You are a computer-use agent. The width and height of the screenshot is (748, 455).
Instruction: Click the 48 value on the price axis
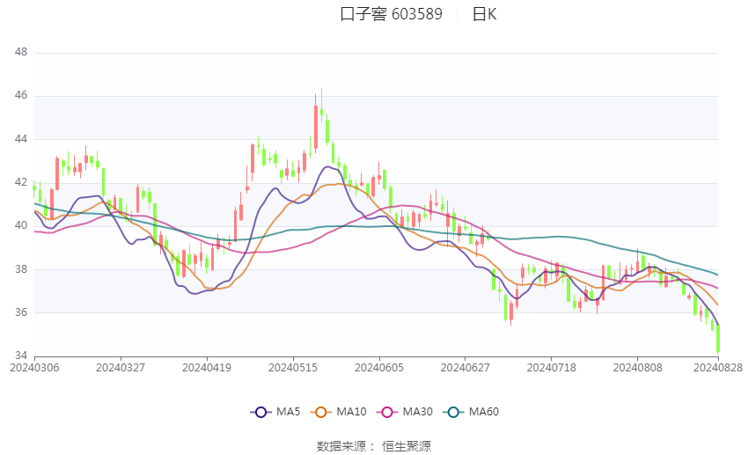point(22,53)
